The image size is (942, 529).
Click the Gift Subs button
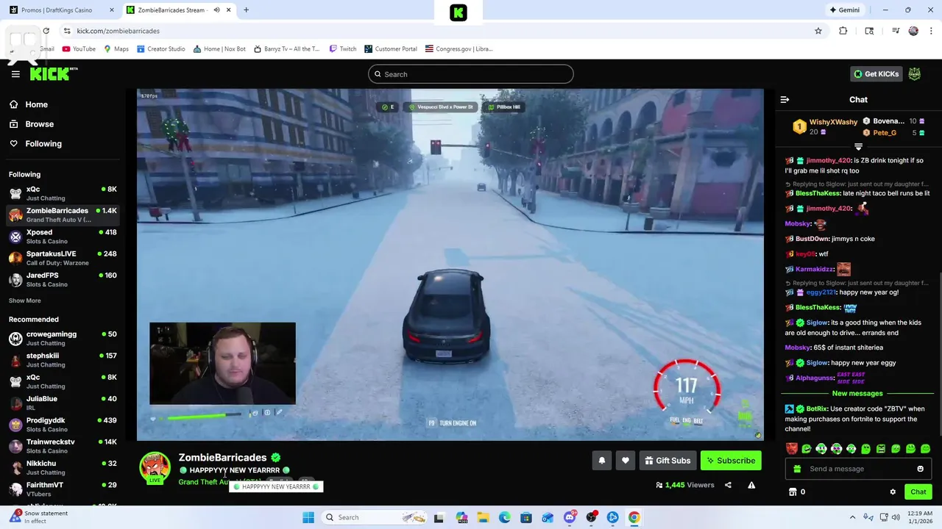[667, 461]
